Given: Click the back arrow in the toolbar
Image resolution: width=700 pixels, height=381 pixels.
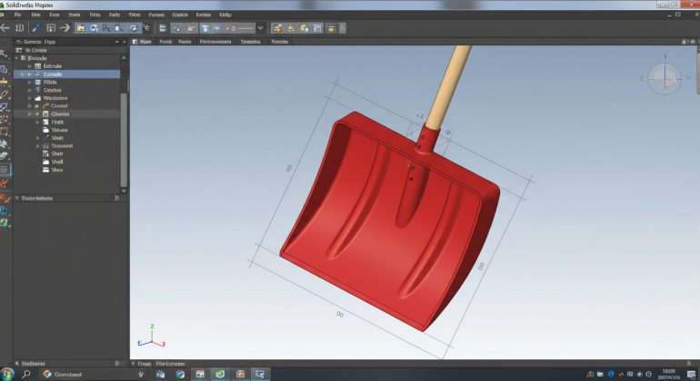Looking at the screenshot, I should pyautogui.click(x=6, y=28).
